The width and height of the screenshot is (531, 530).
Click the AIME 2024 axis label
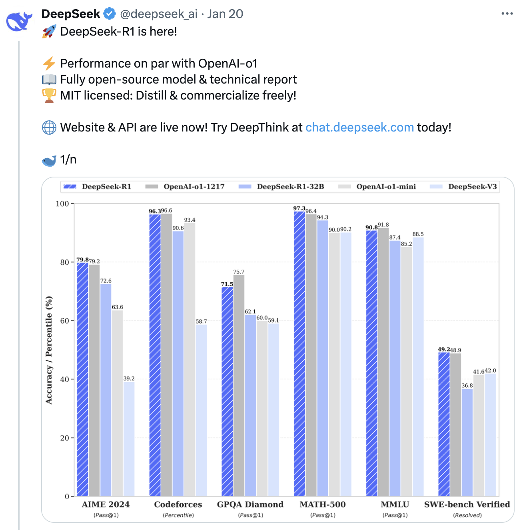coord(106,504)
